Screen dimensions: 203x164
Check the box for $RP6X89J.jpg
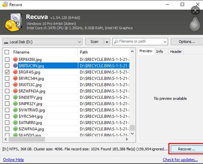7,59
